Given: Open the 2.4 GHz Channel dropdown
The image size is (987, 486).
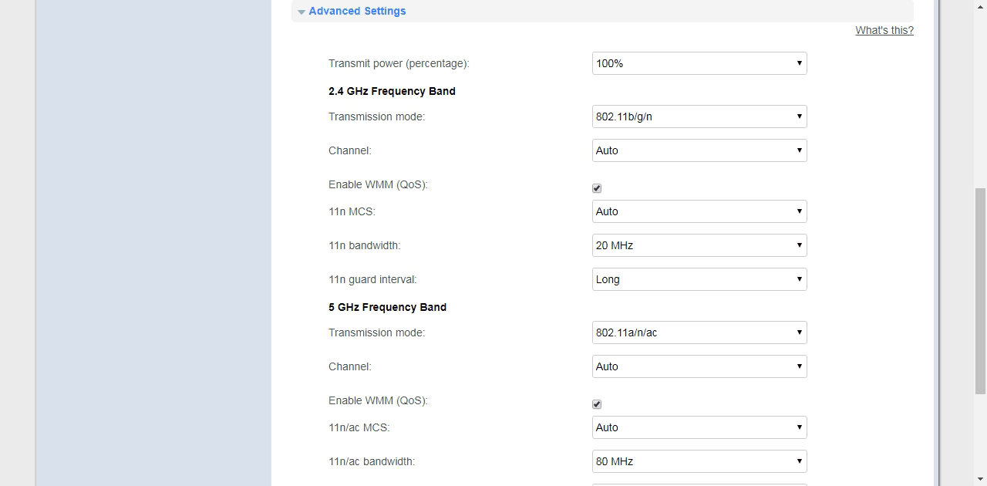Looking at the screenshot, I should 699,150.
